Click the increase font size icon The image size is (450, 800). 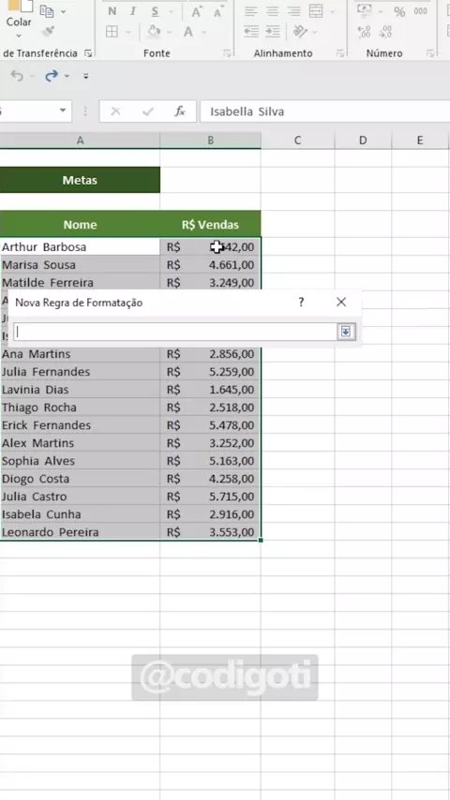(x=196, y=12)
